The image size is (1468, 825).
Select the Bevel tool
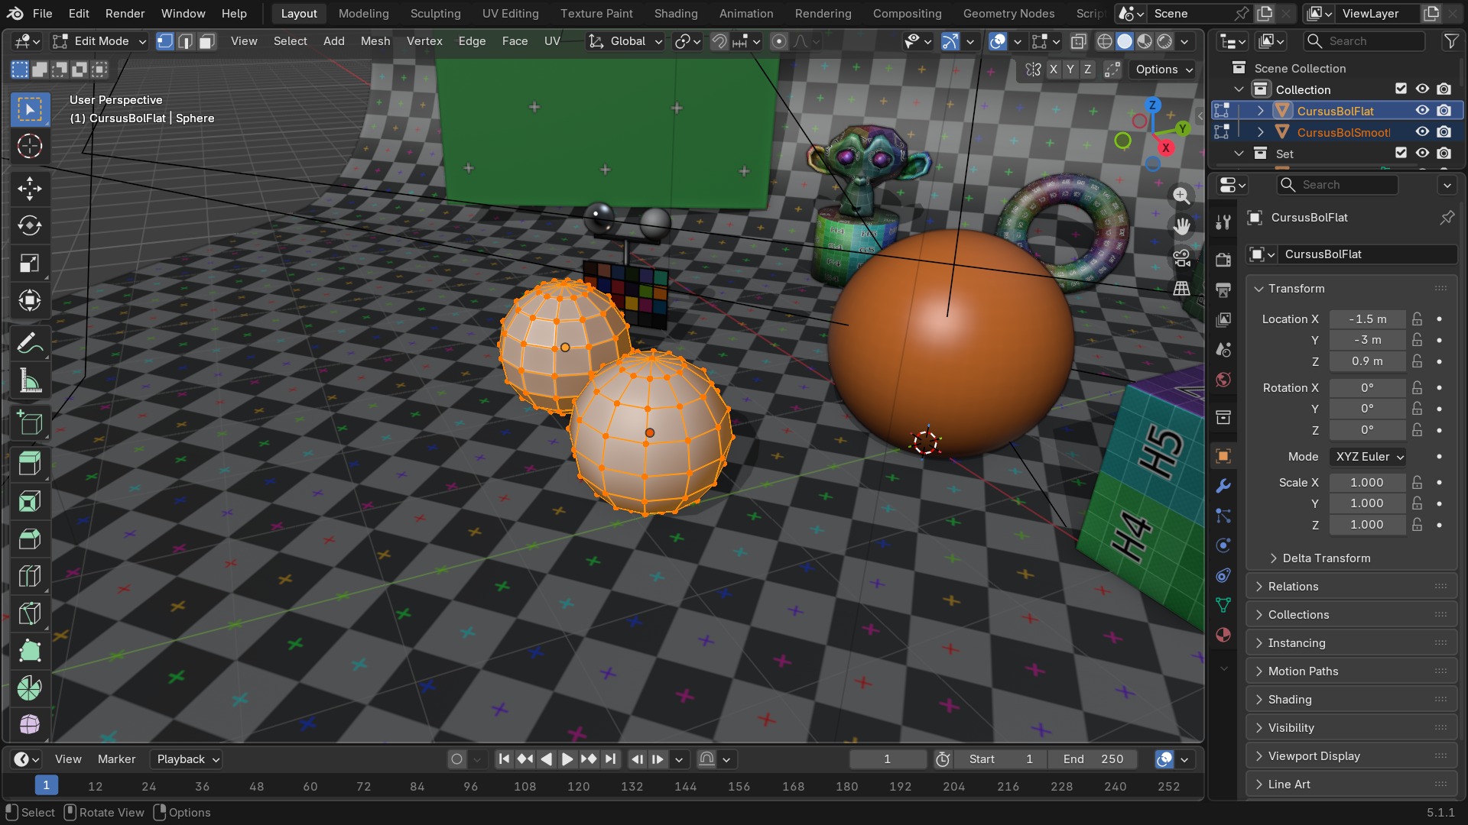coord(30,539)
